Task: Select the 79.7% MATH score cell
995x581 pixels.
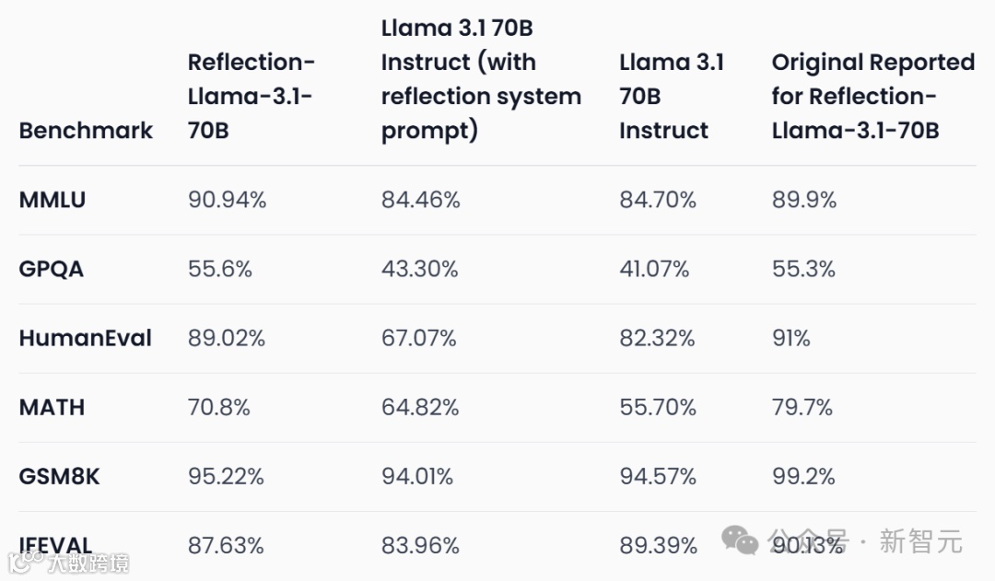Action: click(x=802, y=407)
